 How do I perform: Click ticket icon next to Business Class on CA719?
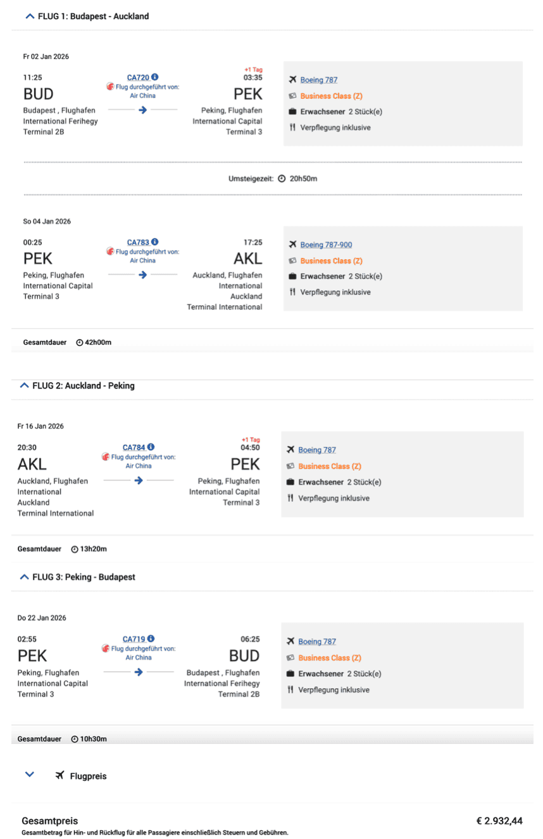click(x=290, y=658)
